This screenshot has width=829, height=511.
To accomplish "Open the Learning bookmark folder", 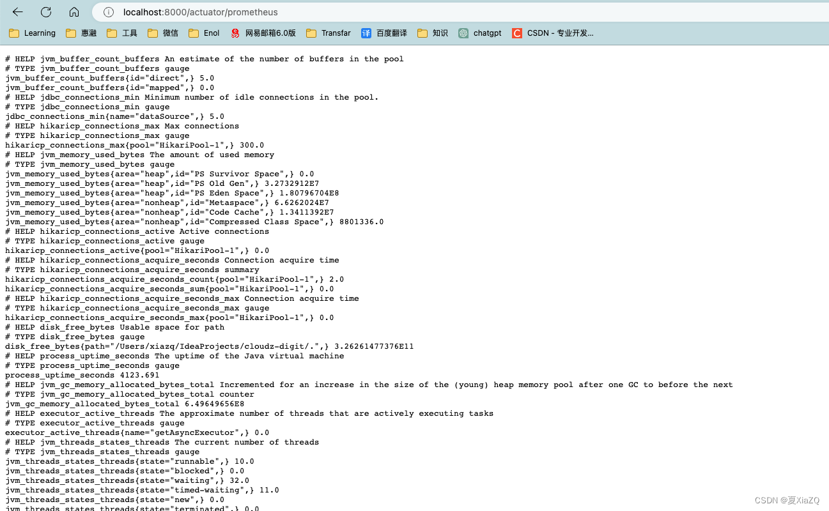I will point(32,33).
